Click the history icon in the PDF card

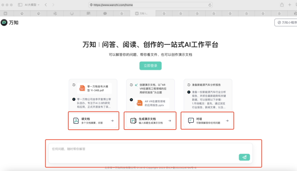tap(74, 85)
